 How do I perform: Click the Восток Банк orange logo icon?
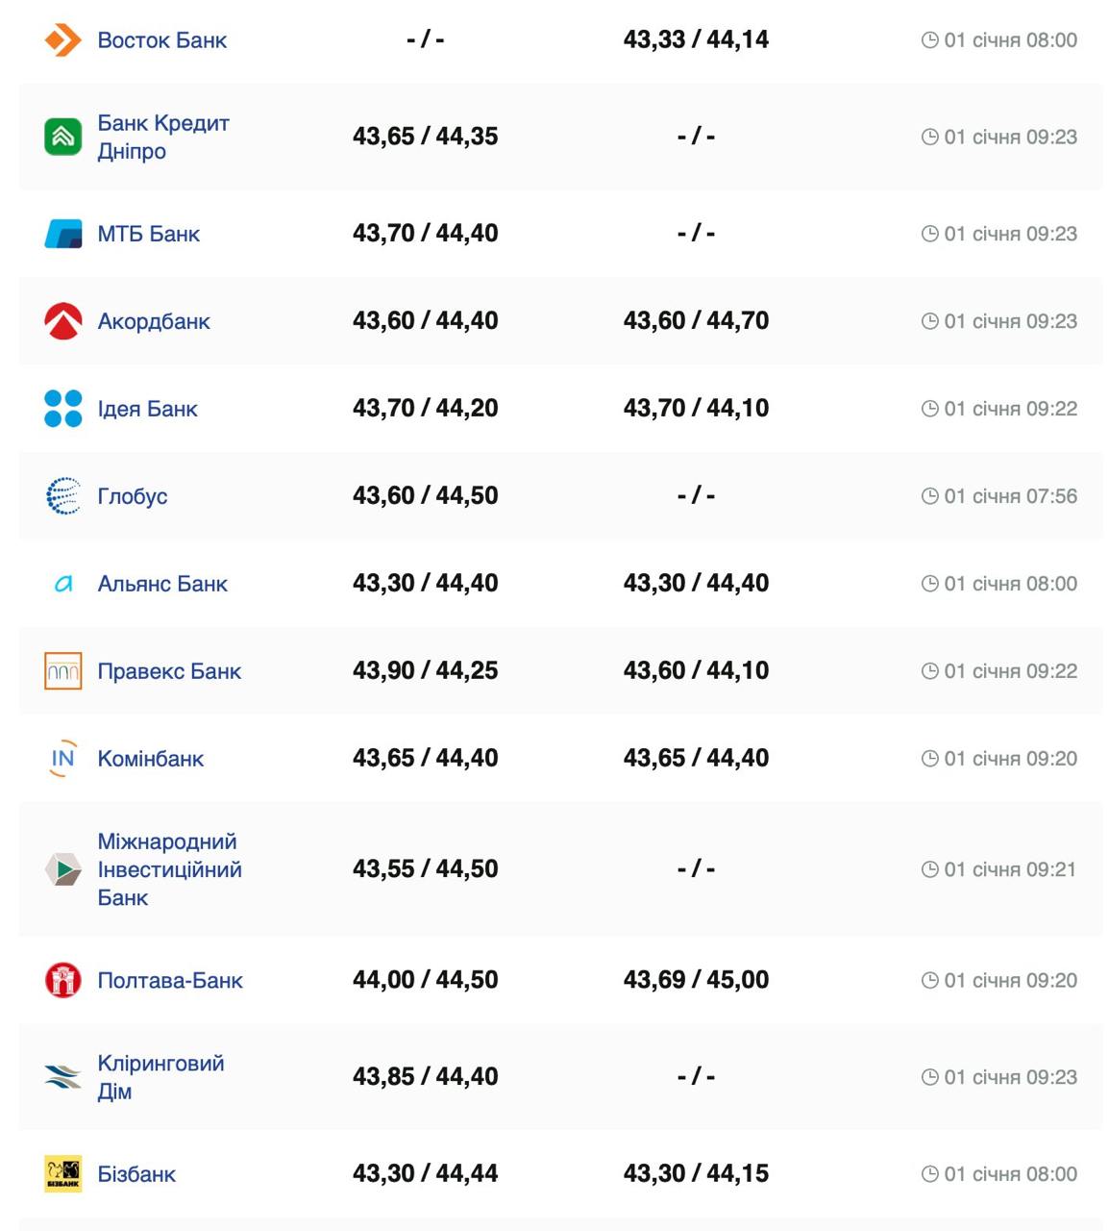[63, 40]
